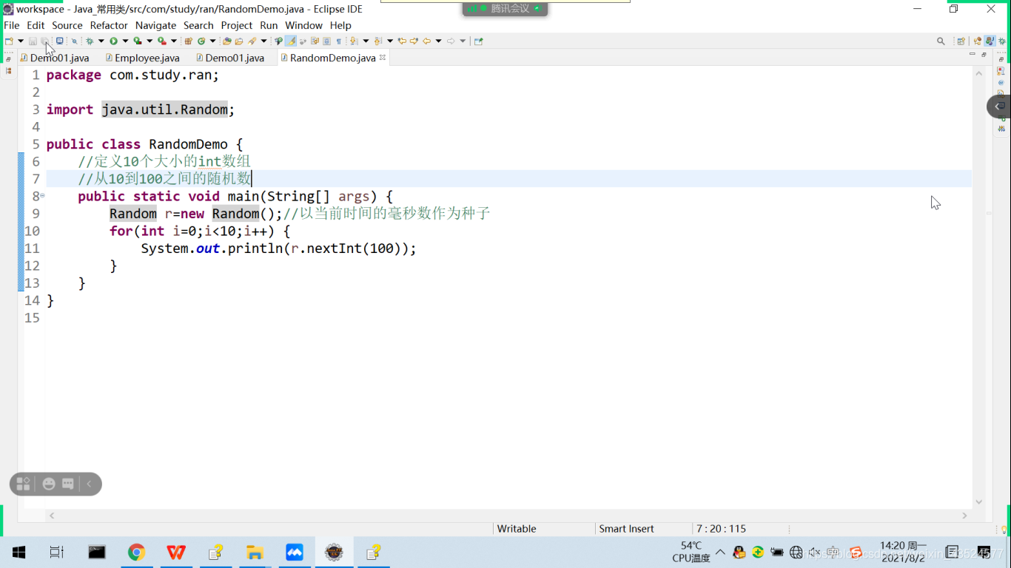The height and width of the screenshot is (568, 1011).
Task: Open Search using the flashlight toolbar icon
Action: tap(75, 41)
